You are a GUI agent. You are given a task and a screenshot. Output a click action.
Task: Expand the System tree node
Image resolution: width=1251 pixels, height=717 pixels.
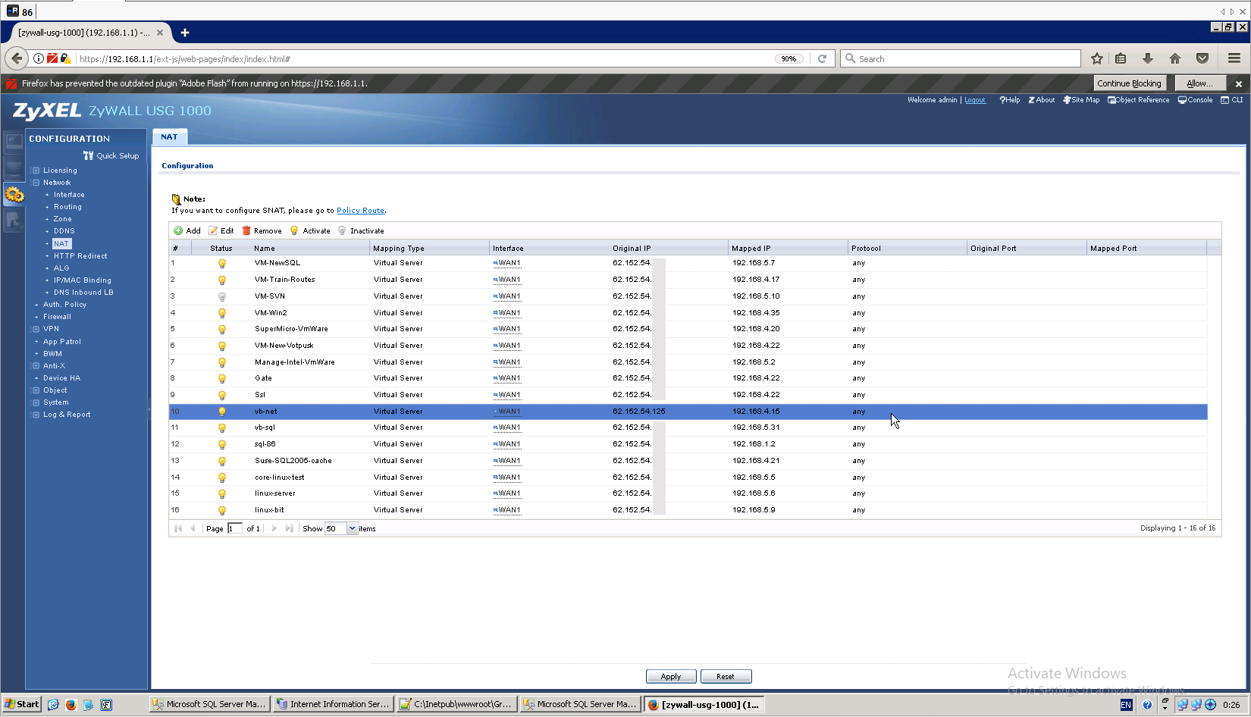(36, 402)
